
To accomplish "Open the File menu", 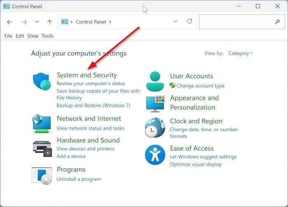I will click(x=8, y=36).
